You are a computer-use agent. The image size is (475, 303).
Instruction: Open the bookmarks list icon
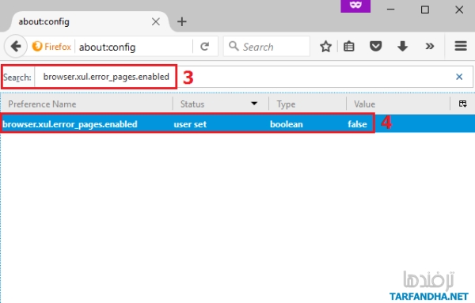click(x=348, y=47)
